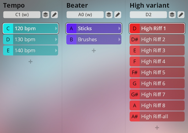This screenshot has height=133, width=188.
Task: Expand the arrow on Sticks row
Action: tap(119, 29)
